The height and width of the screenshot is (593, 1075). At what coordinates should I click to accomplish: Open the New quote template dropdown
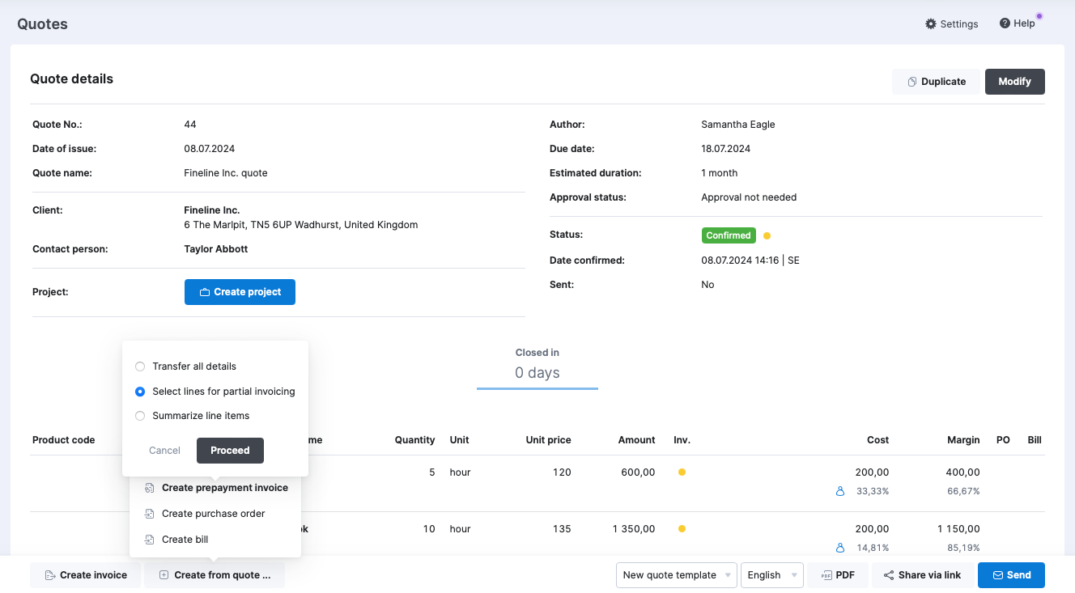677,575
